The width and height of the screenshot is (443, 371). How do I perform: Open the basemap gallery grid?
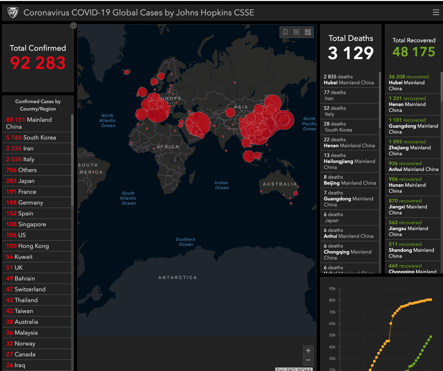308,32
